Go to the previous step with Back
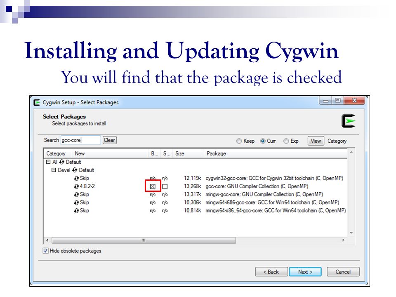This screenshot has height=297, width=396. [271, 272]
